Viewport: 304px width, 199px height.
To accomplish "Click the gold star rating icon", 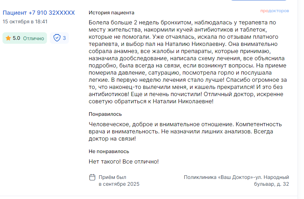I will (8, 38).
